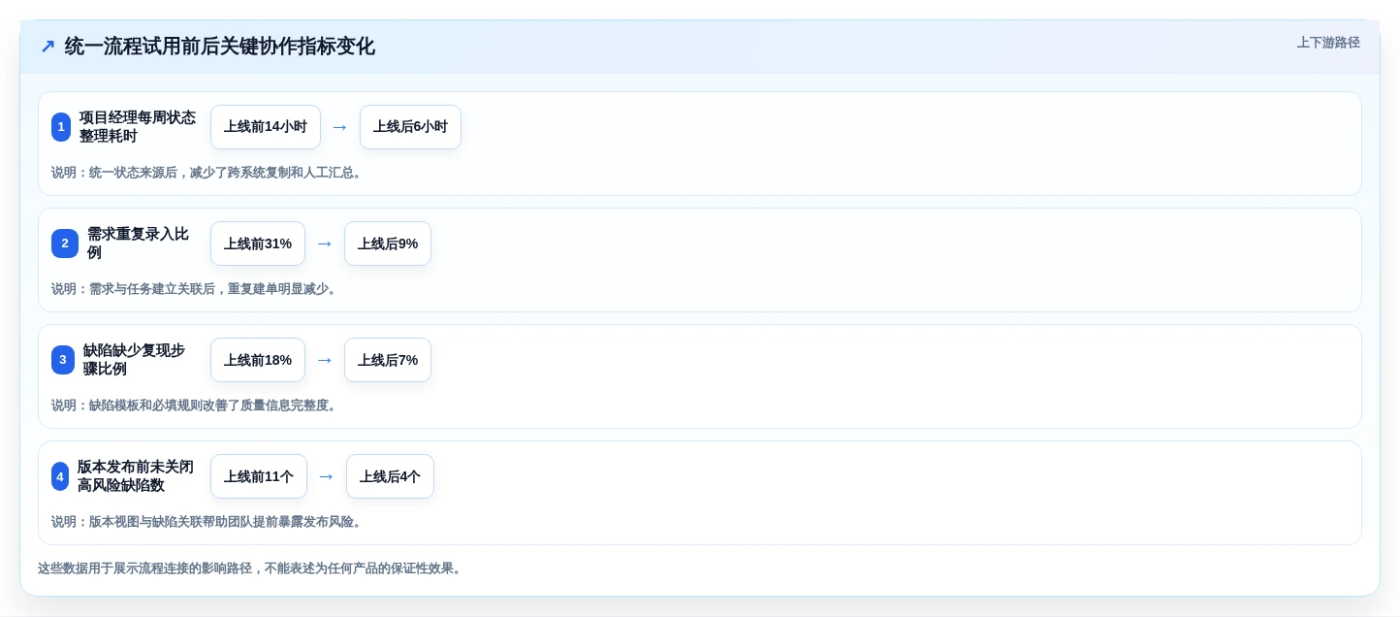Click the number 1 badge
This screenshot has width=1400, height=617.
coord(61,127)
